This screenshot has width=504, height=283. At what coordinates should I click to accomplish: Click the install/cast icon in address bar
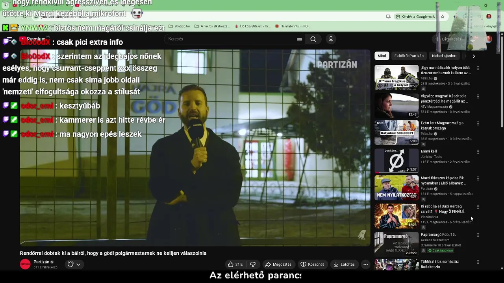pos(388,17)
